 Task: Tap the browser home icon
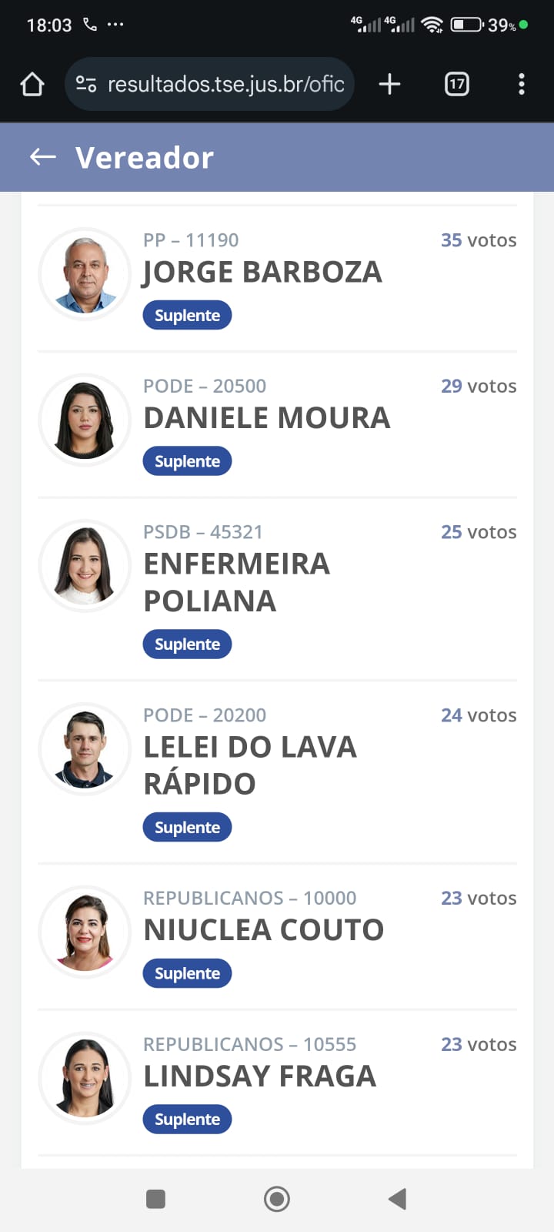pos(32,84)
